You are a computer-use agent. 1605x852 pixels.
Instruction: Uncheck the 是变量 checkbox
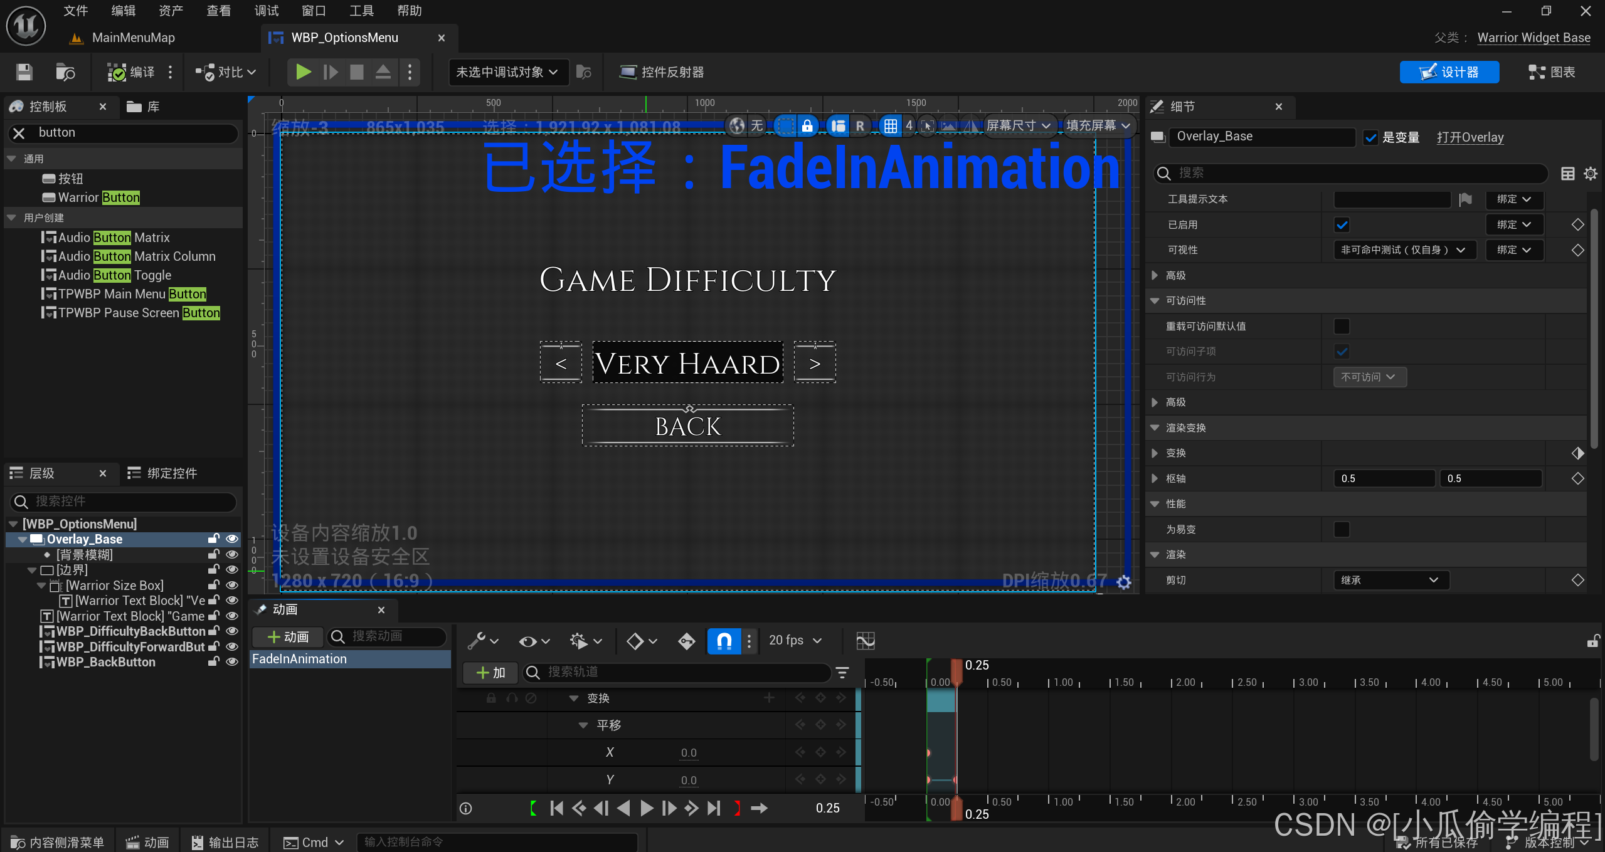(1371, 137)
